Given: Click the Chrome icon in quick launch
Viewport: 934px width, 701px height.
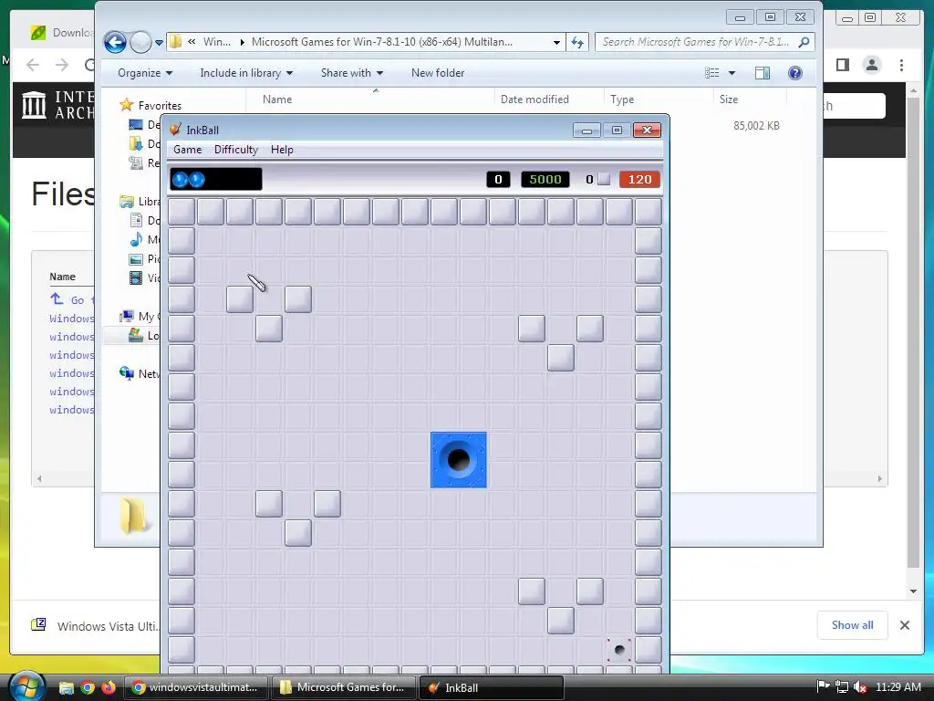Looking at the screenshot, I should point(88,687).
